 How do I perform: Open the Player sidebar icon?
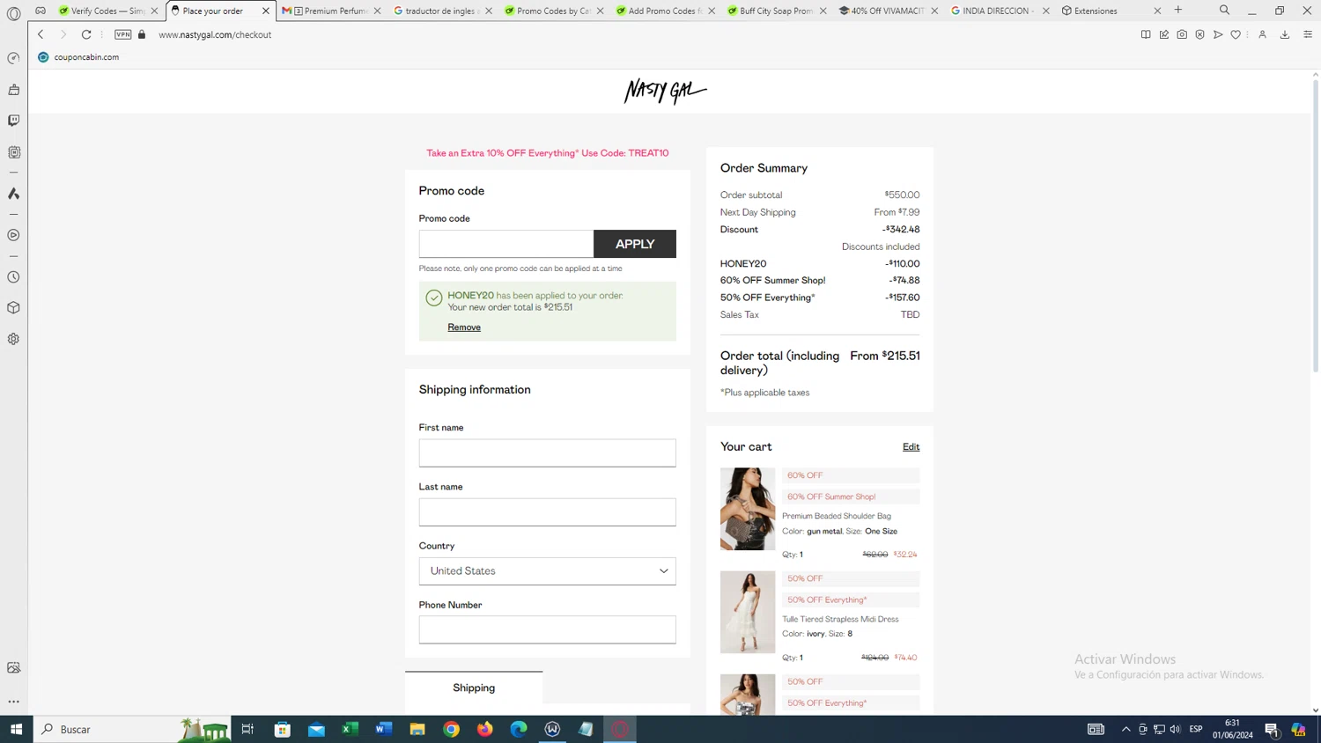[13, 235]
